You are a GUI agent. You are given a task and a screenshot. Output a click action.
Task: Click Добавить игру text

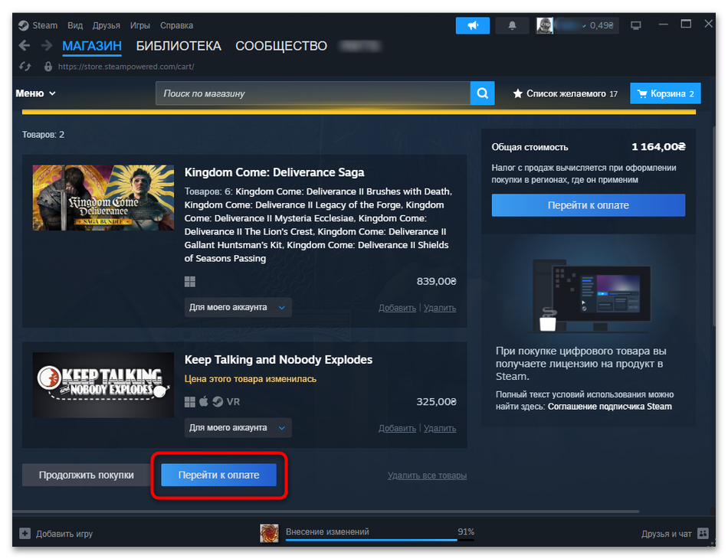pyautogui.click(x=64, y=534)
